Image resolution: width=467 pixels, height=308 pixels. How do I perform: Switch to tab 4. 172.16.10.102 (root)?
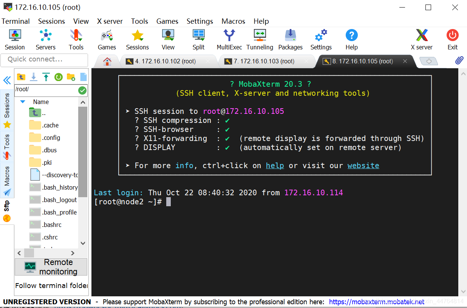(x=165, y=61)
